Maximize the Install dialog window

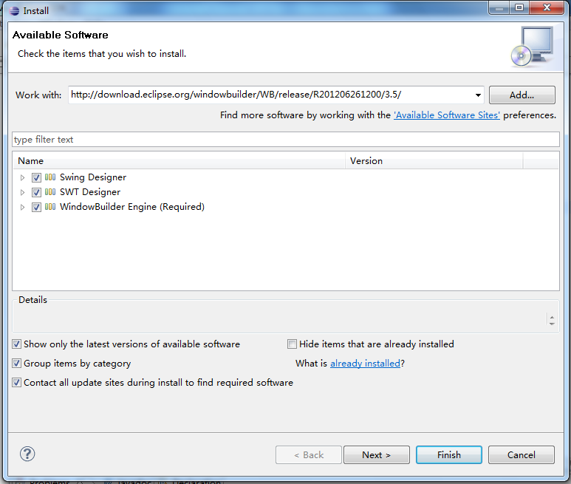point(519,7)
